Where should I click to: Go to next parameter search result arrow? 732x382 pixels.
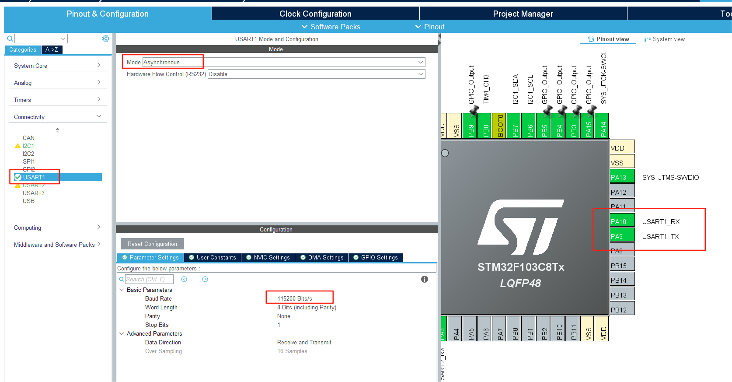[205, 279]
